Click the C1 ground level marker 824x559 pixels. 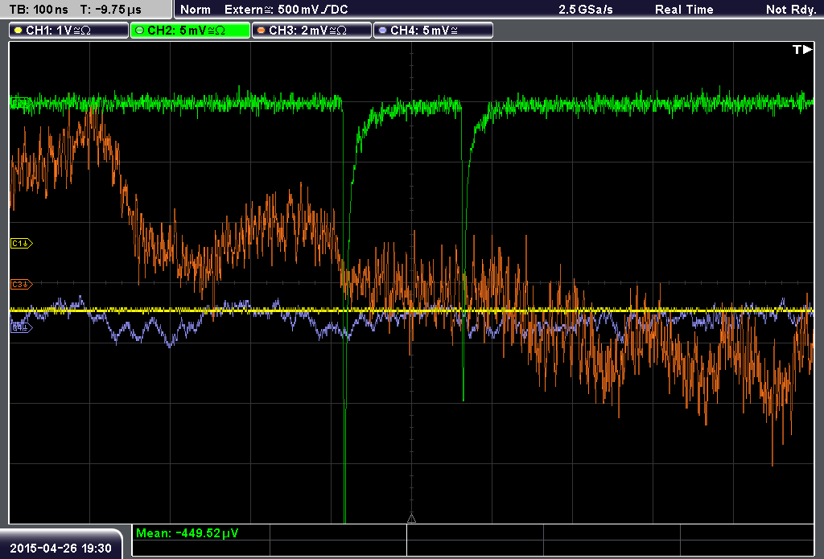click(x=22, y=243)
